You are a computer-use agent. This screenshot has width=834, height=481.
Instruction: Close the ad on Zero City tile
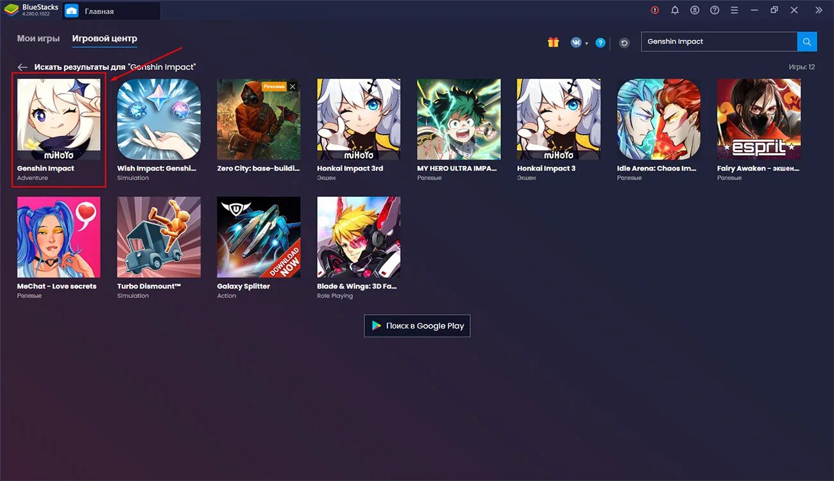[293, 87]
